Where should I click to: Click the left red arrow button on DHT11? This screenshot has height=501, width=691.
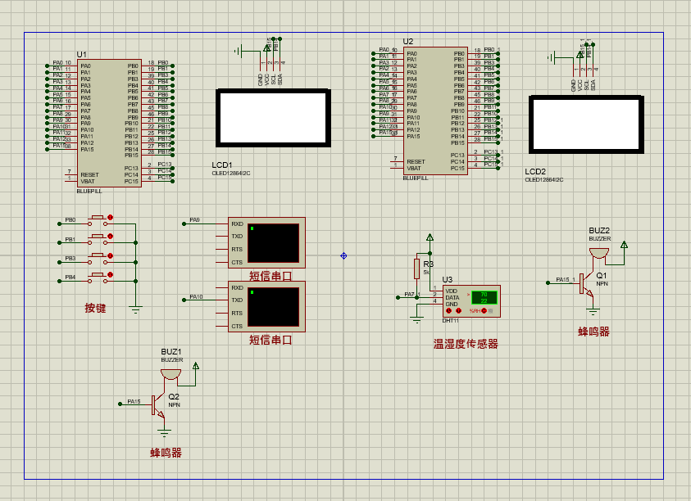click(x=448, y=311)
